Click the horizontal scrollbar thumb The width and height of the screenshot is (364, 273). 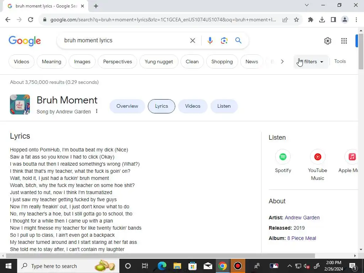click(160, 256)
